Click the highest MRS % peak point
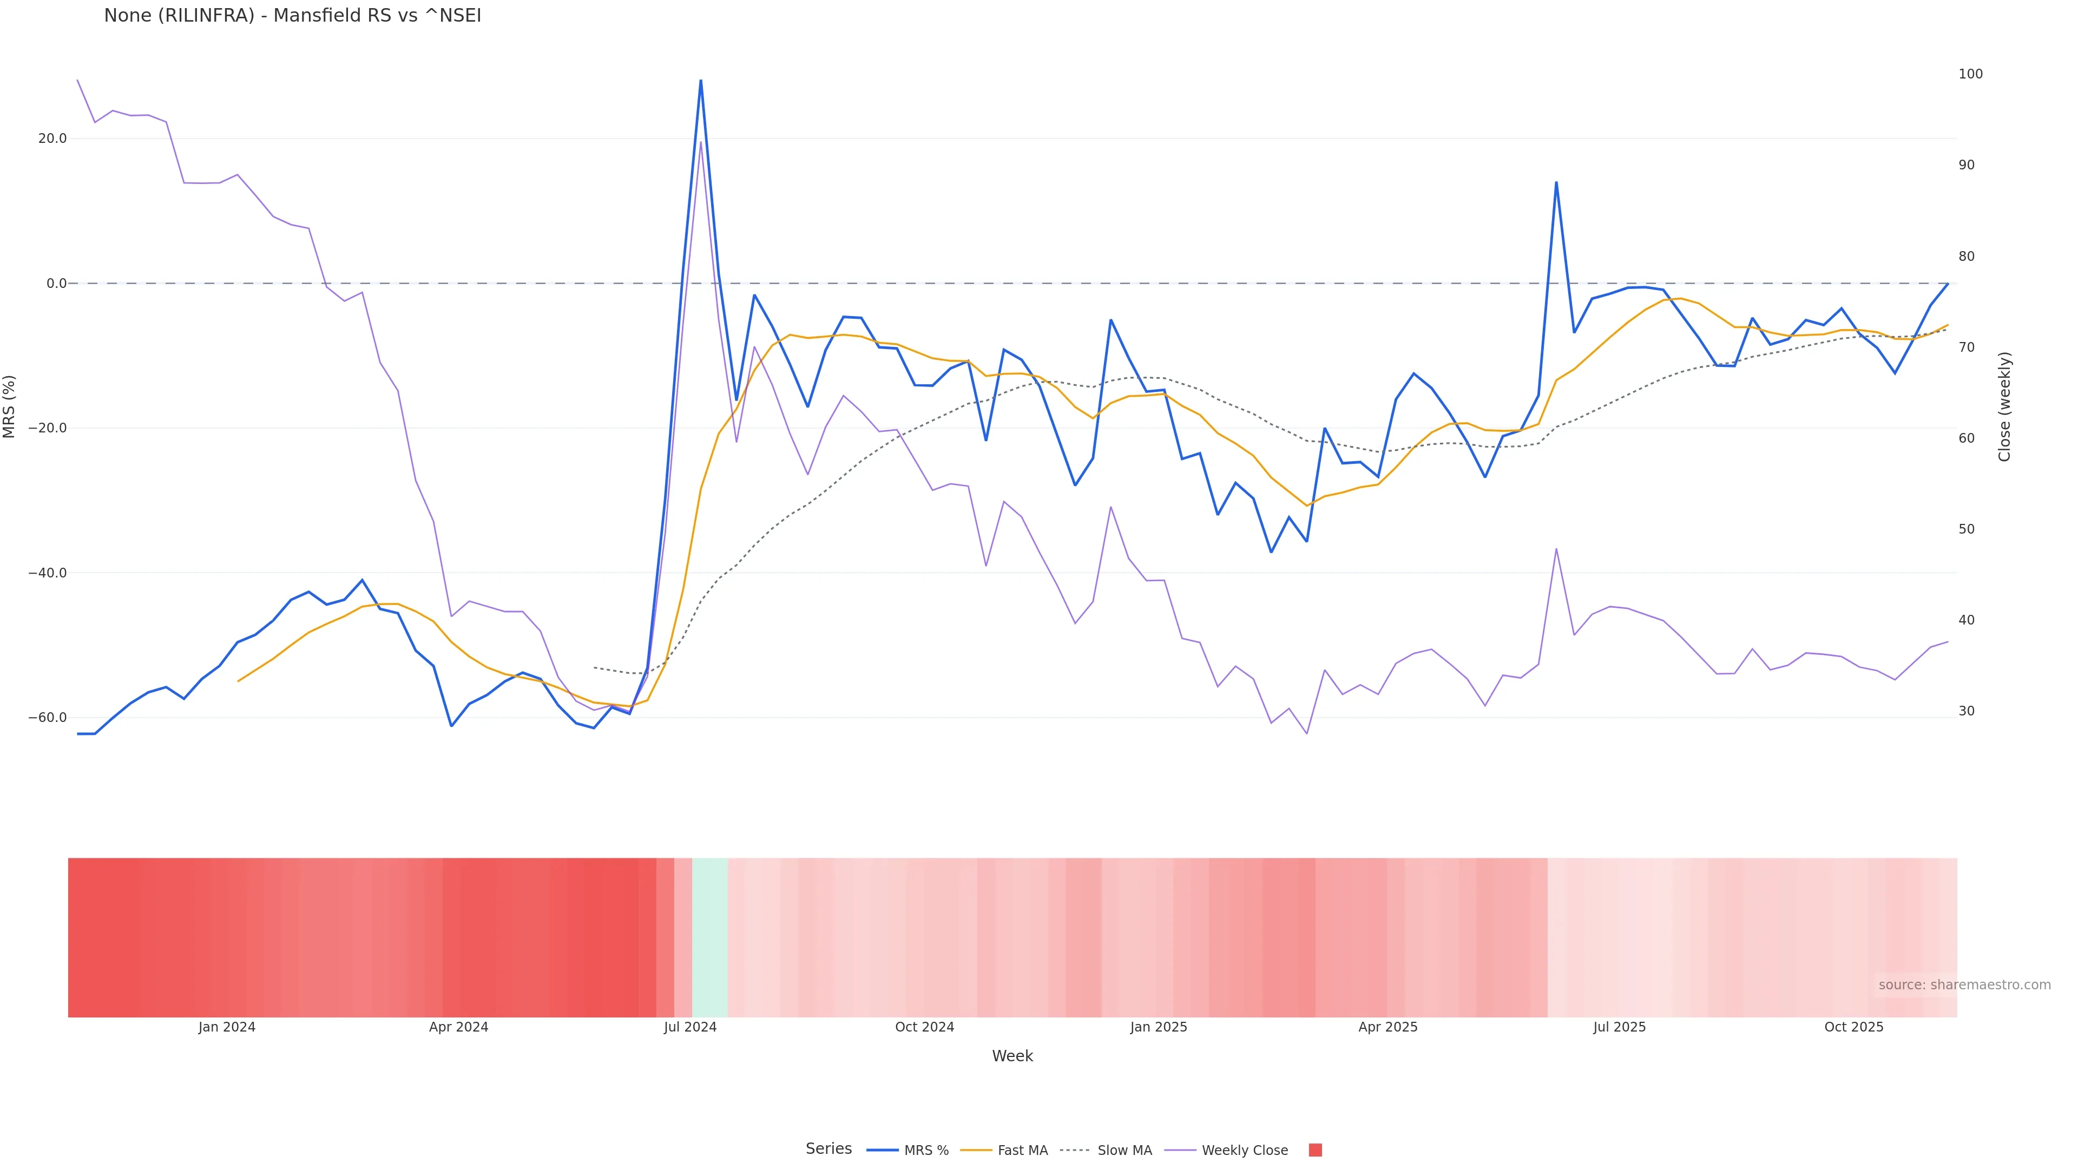Image resolution: width=2078 pixels, height=1169 pixels. click(700, 80)
